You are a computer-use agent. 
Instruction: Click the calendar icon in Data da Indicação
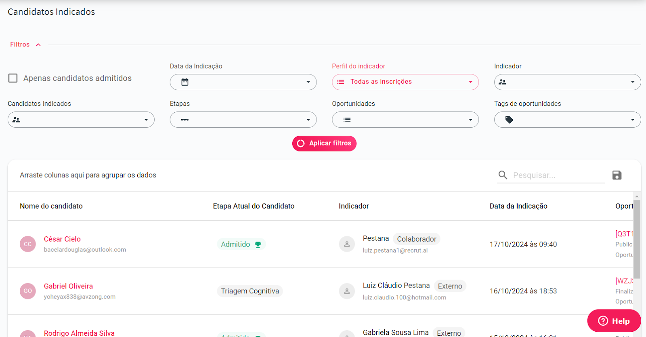(x=185, y=82)
